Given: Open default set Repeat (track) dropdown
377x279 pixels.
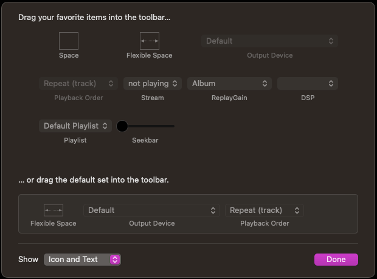Looking at the screenshot, I should (x=265, y=210).
